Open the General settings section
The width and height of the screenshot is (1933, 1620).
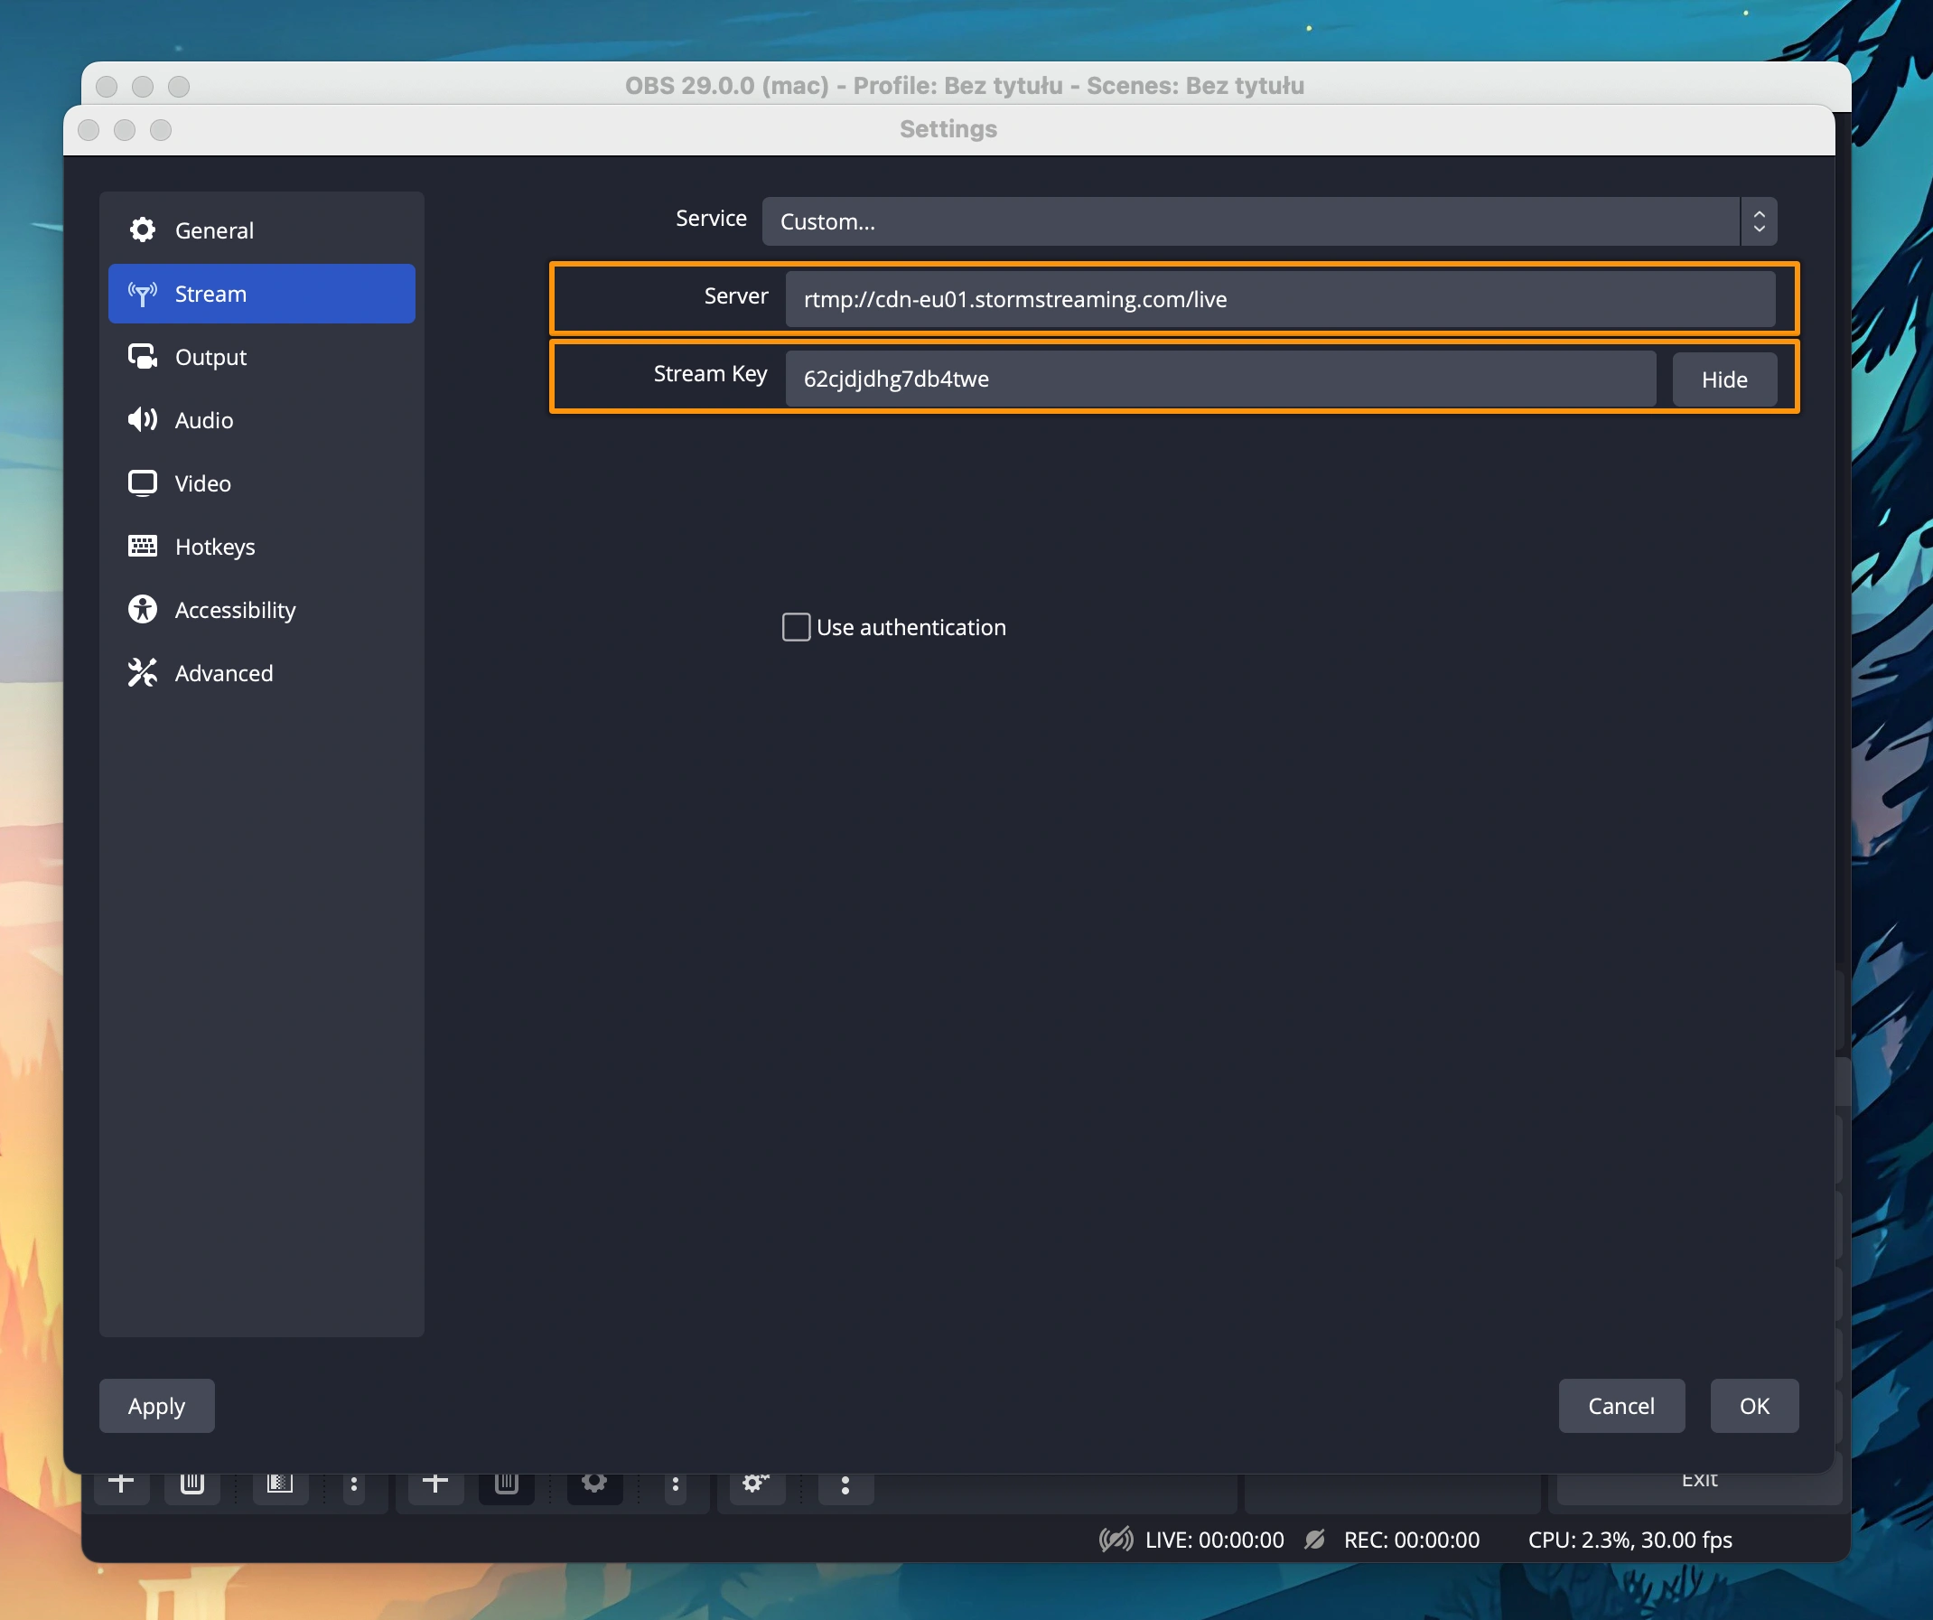(213, 230)
